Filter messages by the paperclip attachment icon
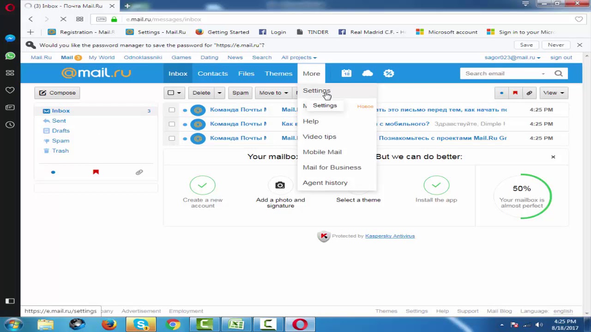The height and width of the screenshot is (332, 591). pos(529,93)
